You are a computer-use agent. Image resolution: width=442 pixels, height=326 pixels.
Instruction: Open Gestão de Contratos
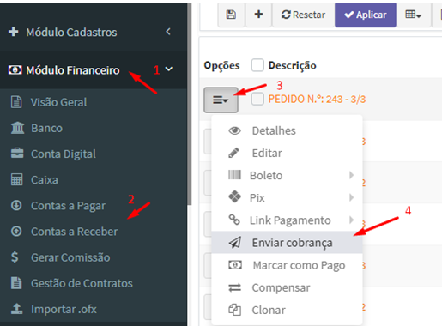[82, 283]
